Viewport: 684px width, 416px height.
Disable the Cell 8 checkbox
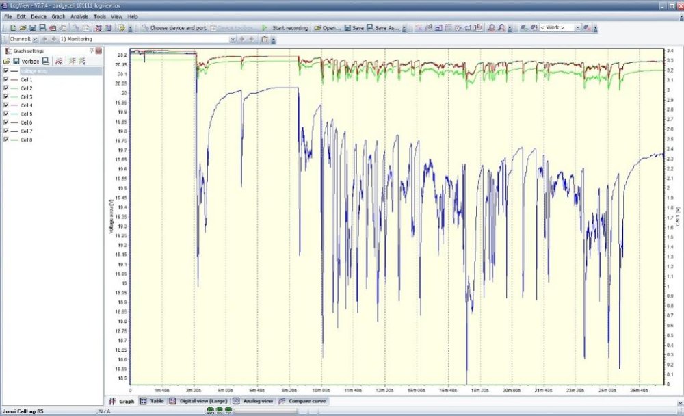7,140
